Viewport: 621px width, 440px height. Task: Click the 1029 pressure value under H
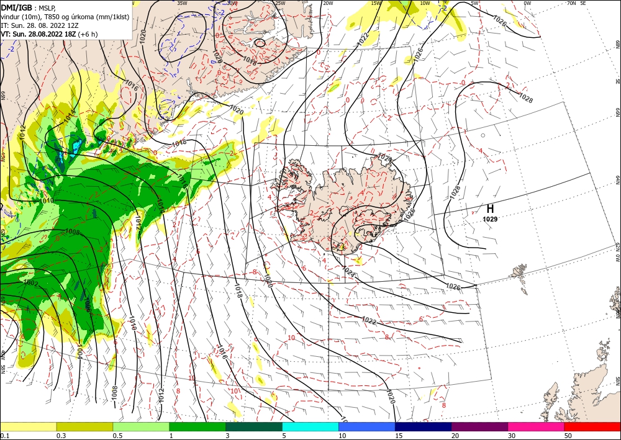[490, 219]
